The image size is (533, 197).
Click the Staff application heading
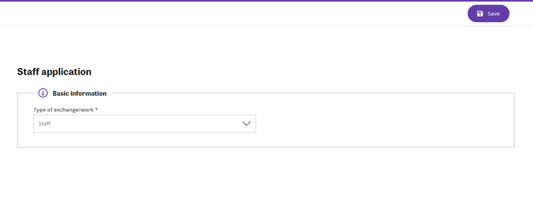54,72
